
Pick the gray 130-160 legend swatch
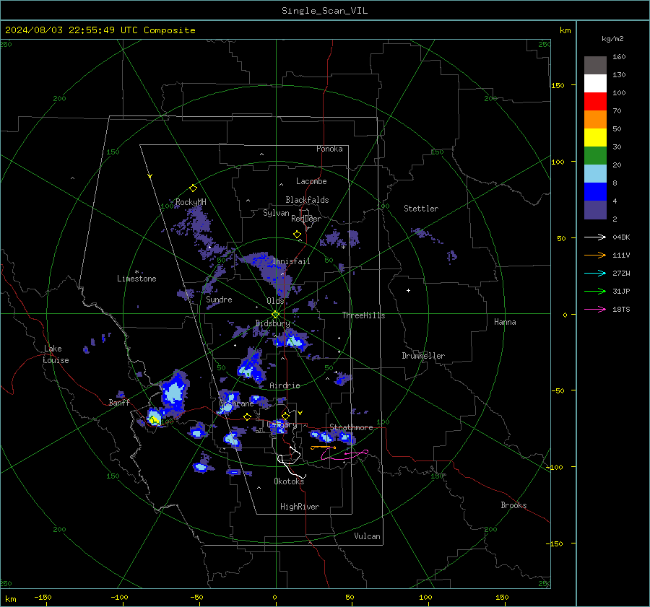(x=595, y=66)
